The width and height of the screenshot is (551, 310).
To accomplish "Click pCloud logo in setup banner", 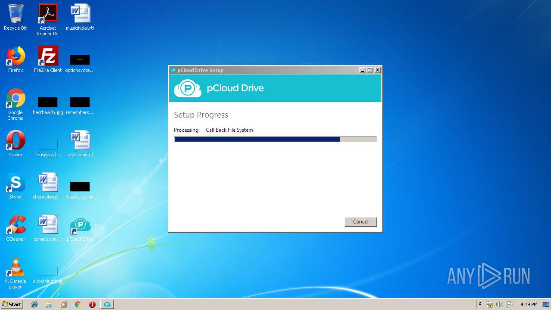I will point(188,88).
